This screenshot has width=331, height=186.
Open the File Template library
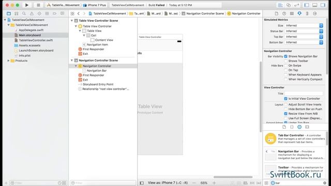[284, 127]
